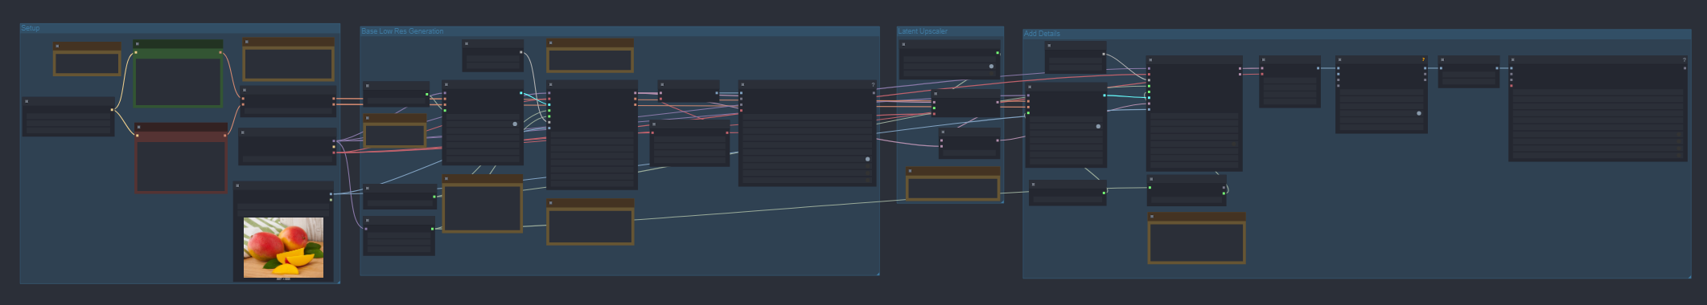Screen dimensions: 1707x305
Task: Open the mango image preview thumbnail
Action: [283, 247]
